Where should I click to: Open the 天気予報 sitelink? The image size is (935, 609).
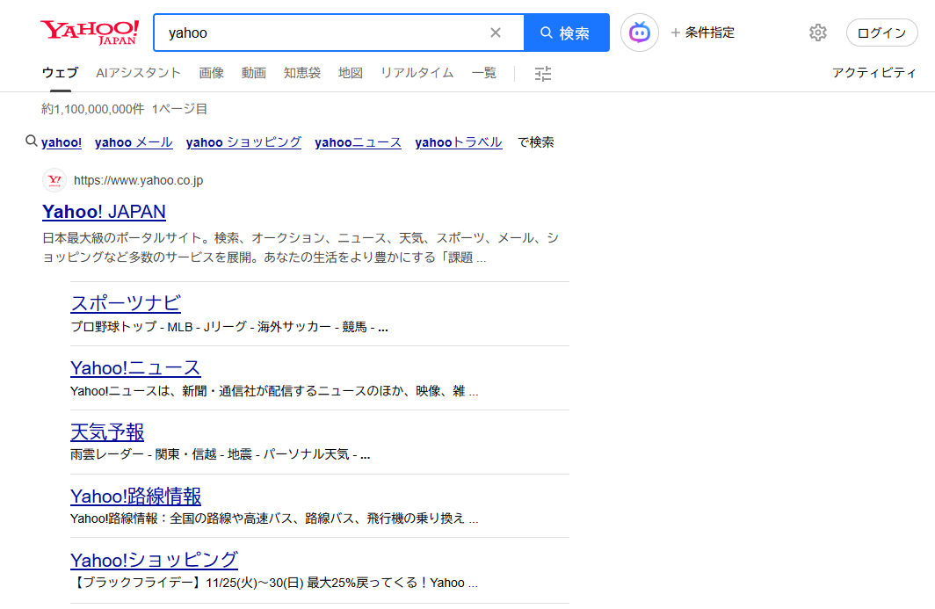coord(107,431)
